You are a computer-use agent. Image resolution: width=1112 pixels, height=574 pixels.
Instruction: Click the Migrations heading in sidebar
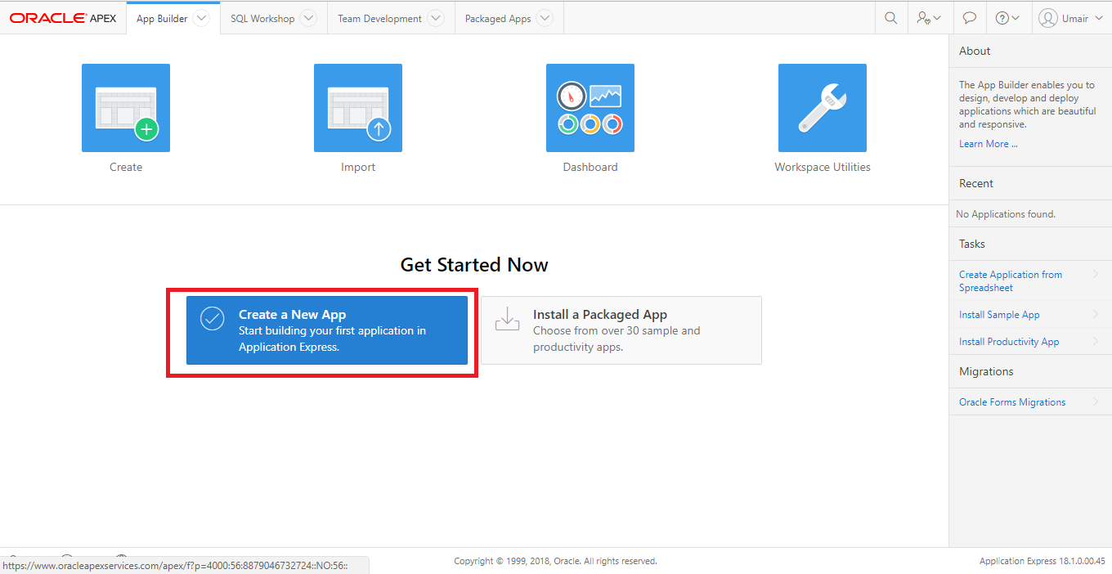[x=986, y=371]
